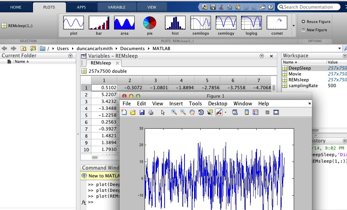Toggle the Brush/Select Data tool
This screenshot has height=210, width=347.
coord(219,112)
